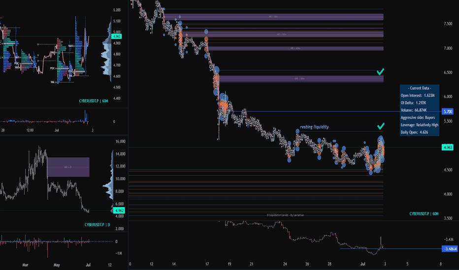
Task: Click 16.000 on daily chart price axis
Action: [x=120, y=141]
